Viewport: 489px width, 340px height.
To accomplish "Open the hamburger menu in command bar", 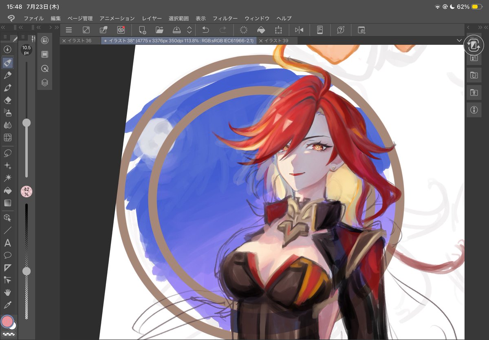I will (x=69, y=30).
